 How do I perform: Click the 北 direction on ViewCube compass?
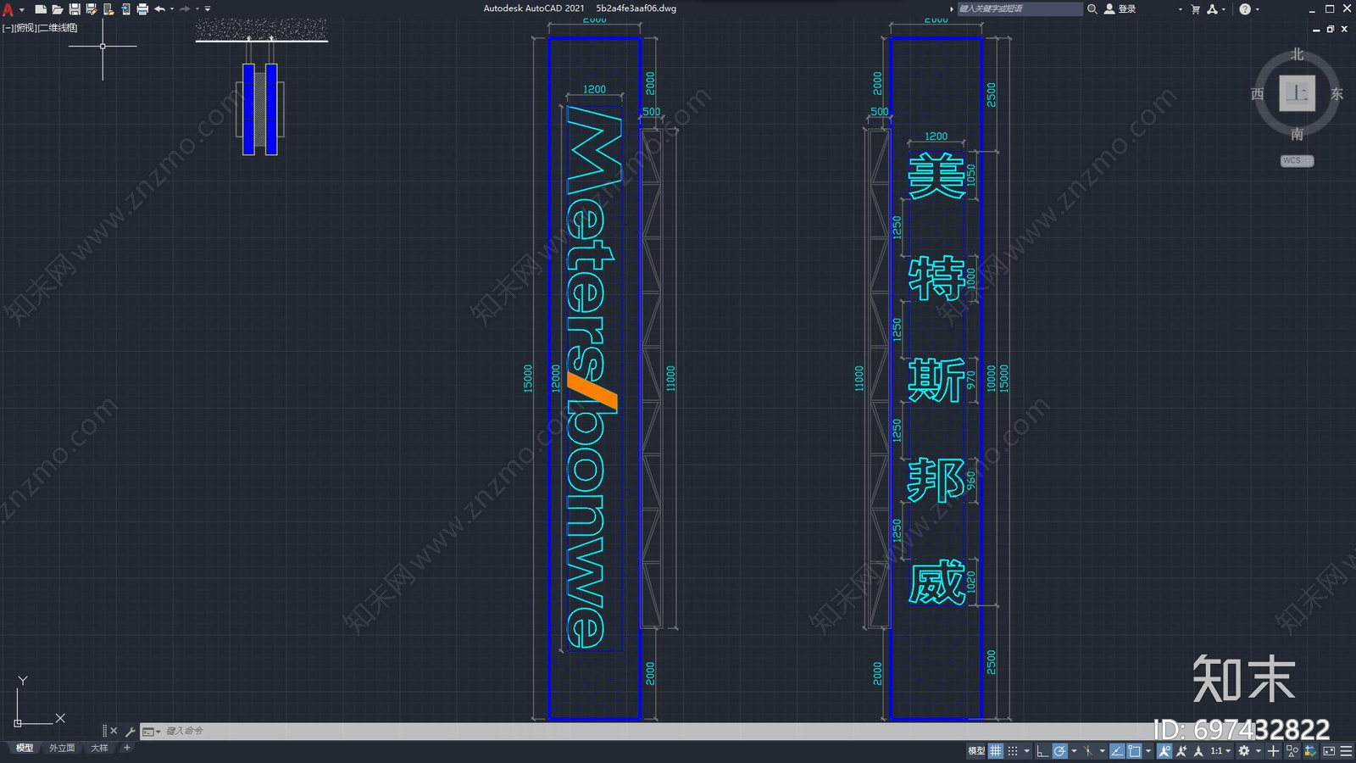coord(1297,54)
